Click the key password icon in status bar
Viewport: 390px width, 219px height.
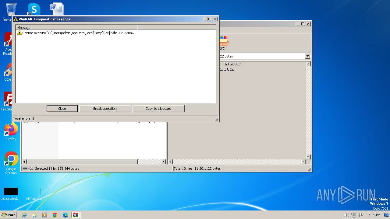coord(31,169)
